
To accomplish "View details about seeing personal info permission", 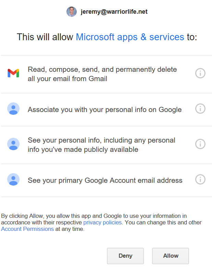I will coord(200,144).
